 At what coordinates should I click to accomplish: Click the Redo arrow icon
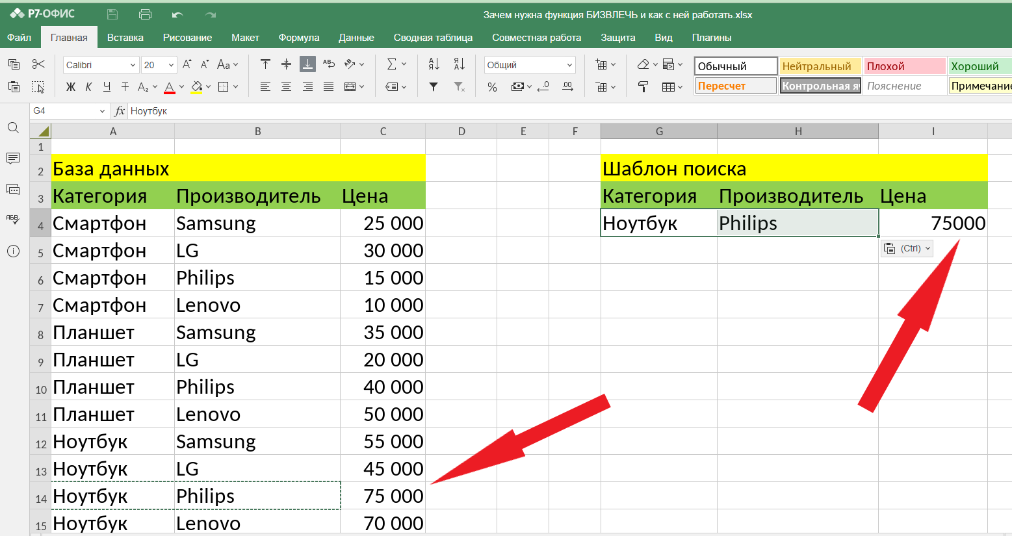[210, 14]
